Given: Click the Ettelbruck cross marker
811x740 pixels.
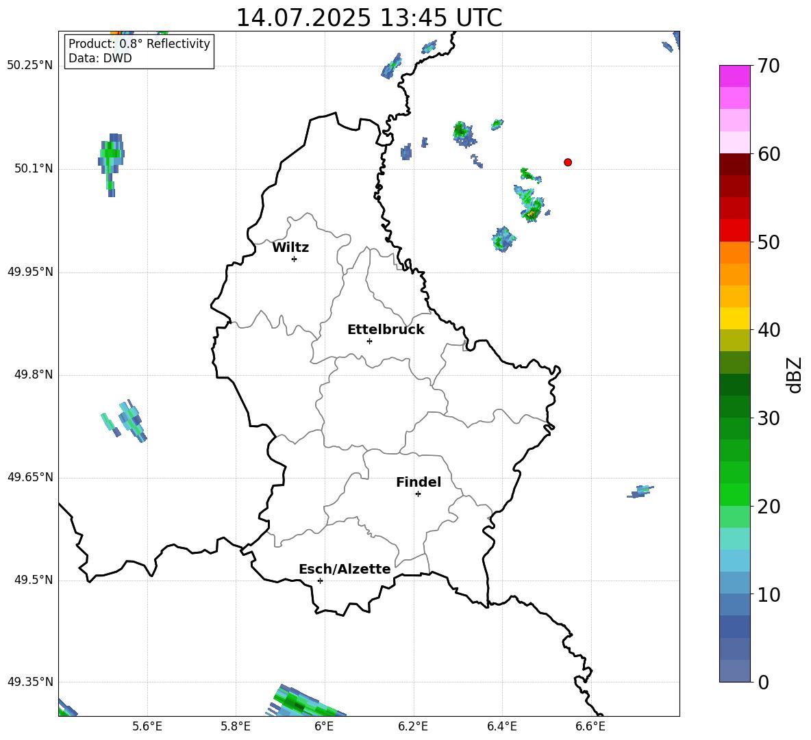Looking at the screenshot, I should point(369,341).
